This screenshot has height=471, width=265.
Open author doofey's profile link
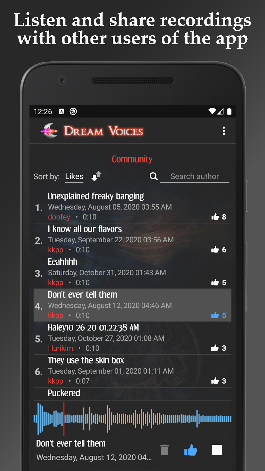click(x=59, y=217)
